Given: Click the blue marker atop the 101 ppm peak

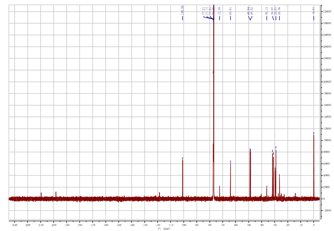Looking at the screenshot, I should 183,158.
